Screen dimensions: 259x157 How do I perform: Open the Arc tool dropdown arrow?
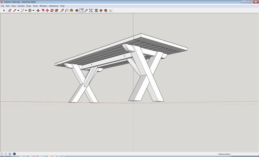coord(26,10)
